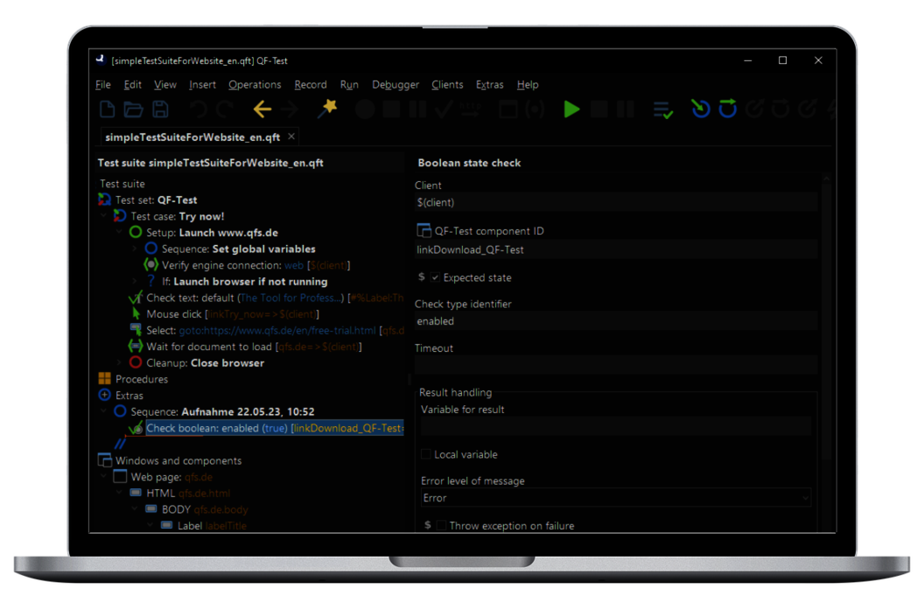The image size is (924, 596).
Task: Open the Record menu
Action: pyautogui.click(x=310, y=85)
